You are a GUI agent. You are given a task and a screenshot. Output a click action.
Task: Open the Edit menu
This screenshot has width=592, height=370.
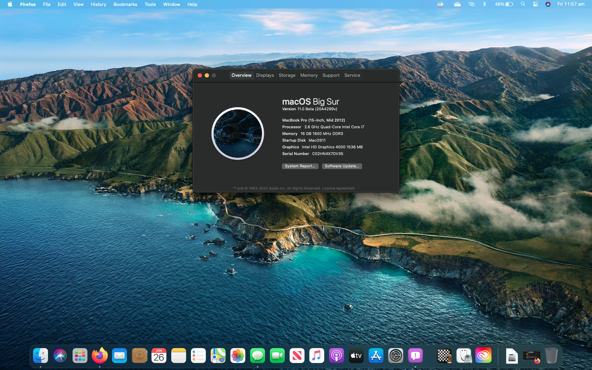pos(62,4)
